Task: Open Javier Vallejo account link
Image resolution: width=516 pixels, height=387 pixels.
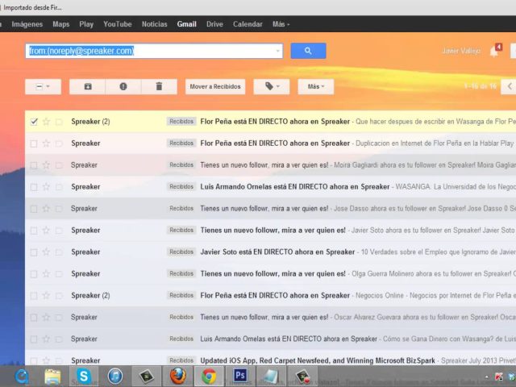Action: (460, 51)
